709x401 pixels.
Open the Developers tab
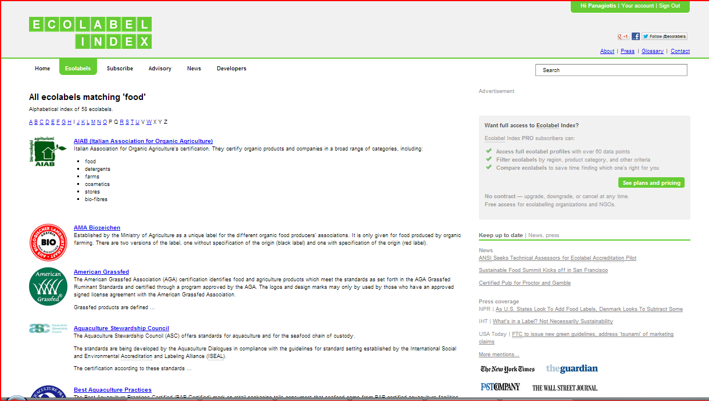pyautogui.click(x=231, y=69)
